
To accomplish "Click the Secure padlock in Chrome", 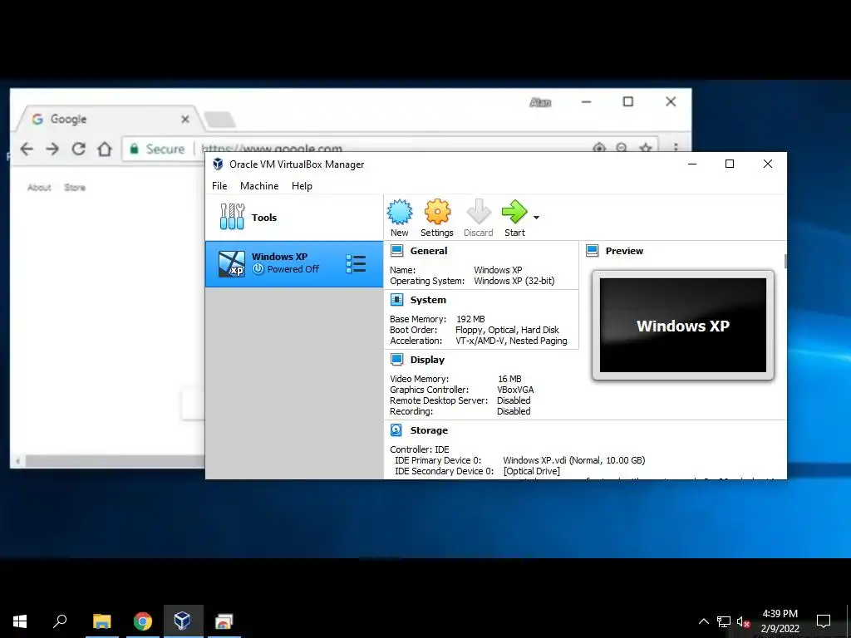I will pyautogui.click(x=134, y=149).
